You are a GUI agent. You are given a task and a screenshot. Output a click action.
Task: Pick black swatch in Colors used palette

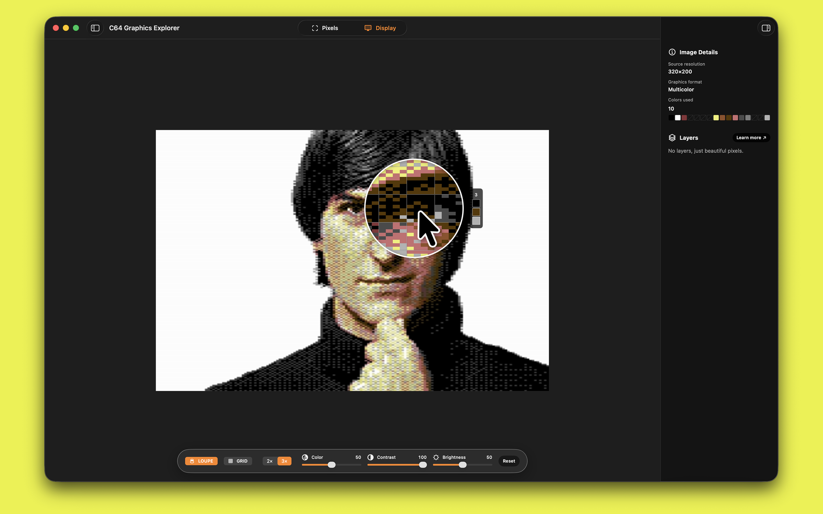(x=671, y=118)
